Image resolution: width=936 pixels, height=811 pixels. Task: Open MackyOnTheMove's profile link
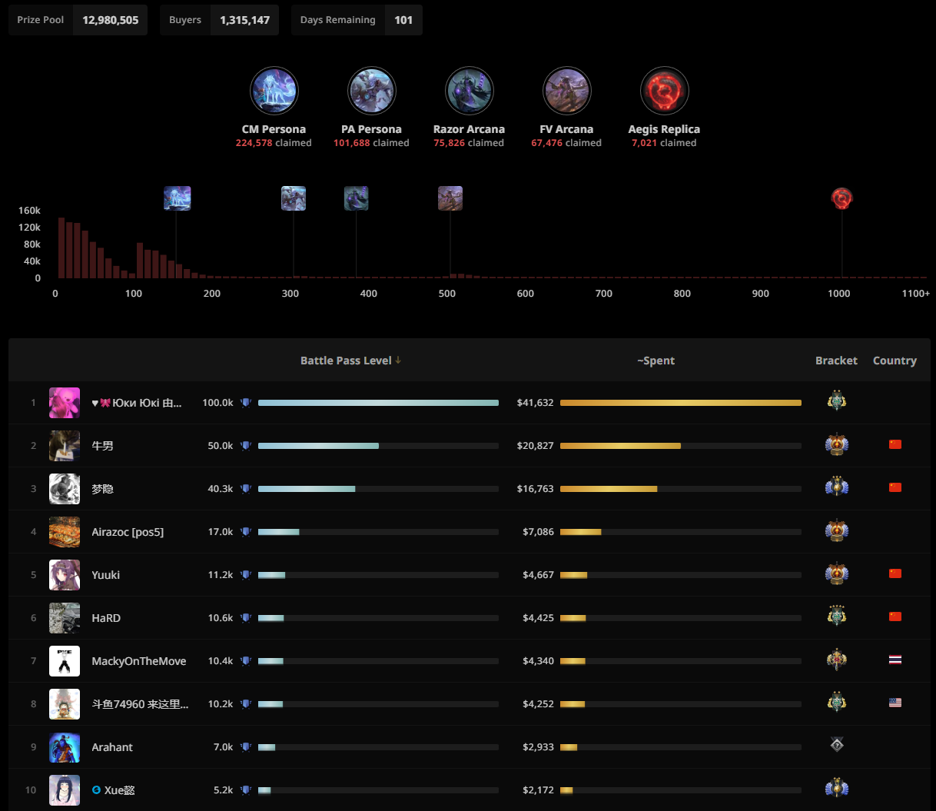[x=139, y=661]
